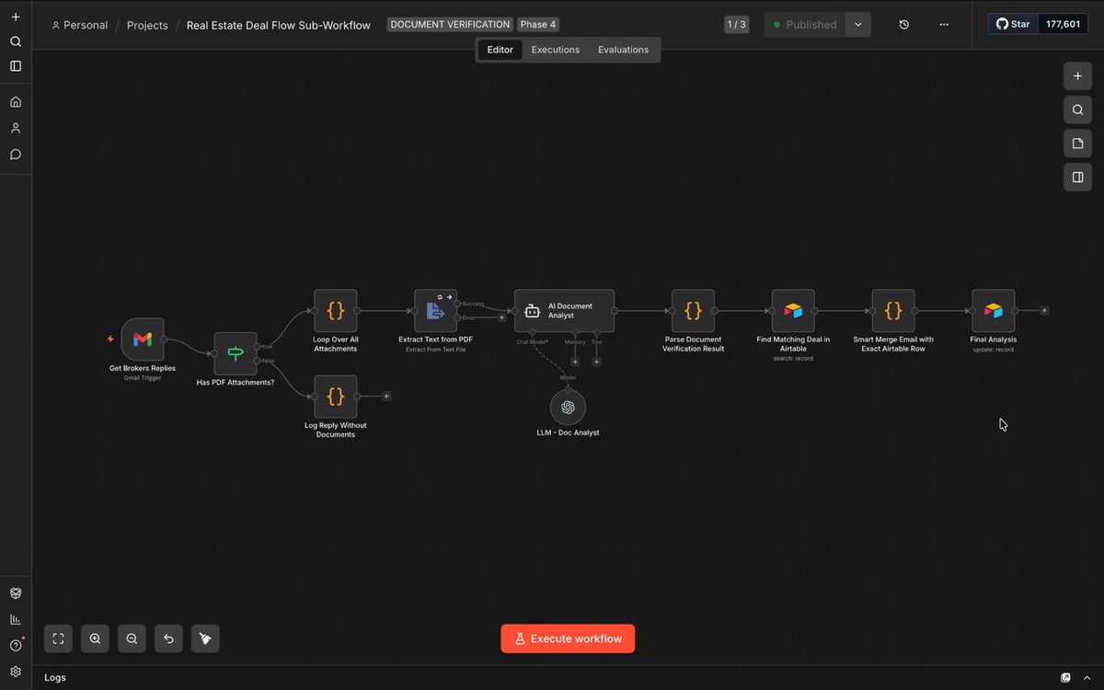Switch to the Executions tab
The width and height of the screenshot is (1104, 690).
[x=556, y=50]
